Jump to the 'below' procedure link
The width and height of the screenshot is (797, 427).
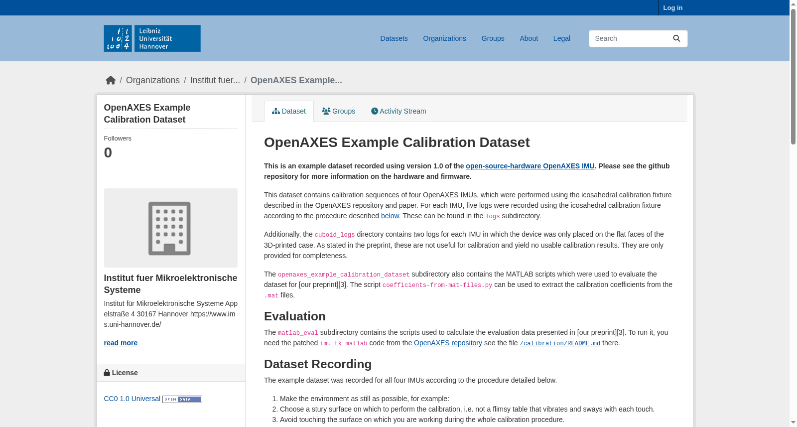390,216
